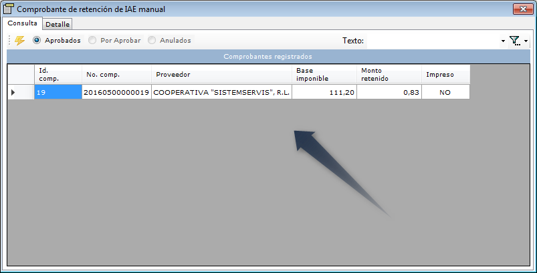Click into the Texto search field
537x273 pixels.
[x=432, y=41]
